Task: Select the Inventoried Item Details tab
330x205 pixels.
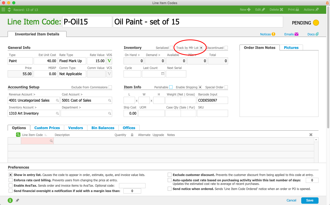Action: click(37, 34)
